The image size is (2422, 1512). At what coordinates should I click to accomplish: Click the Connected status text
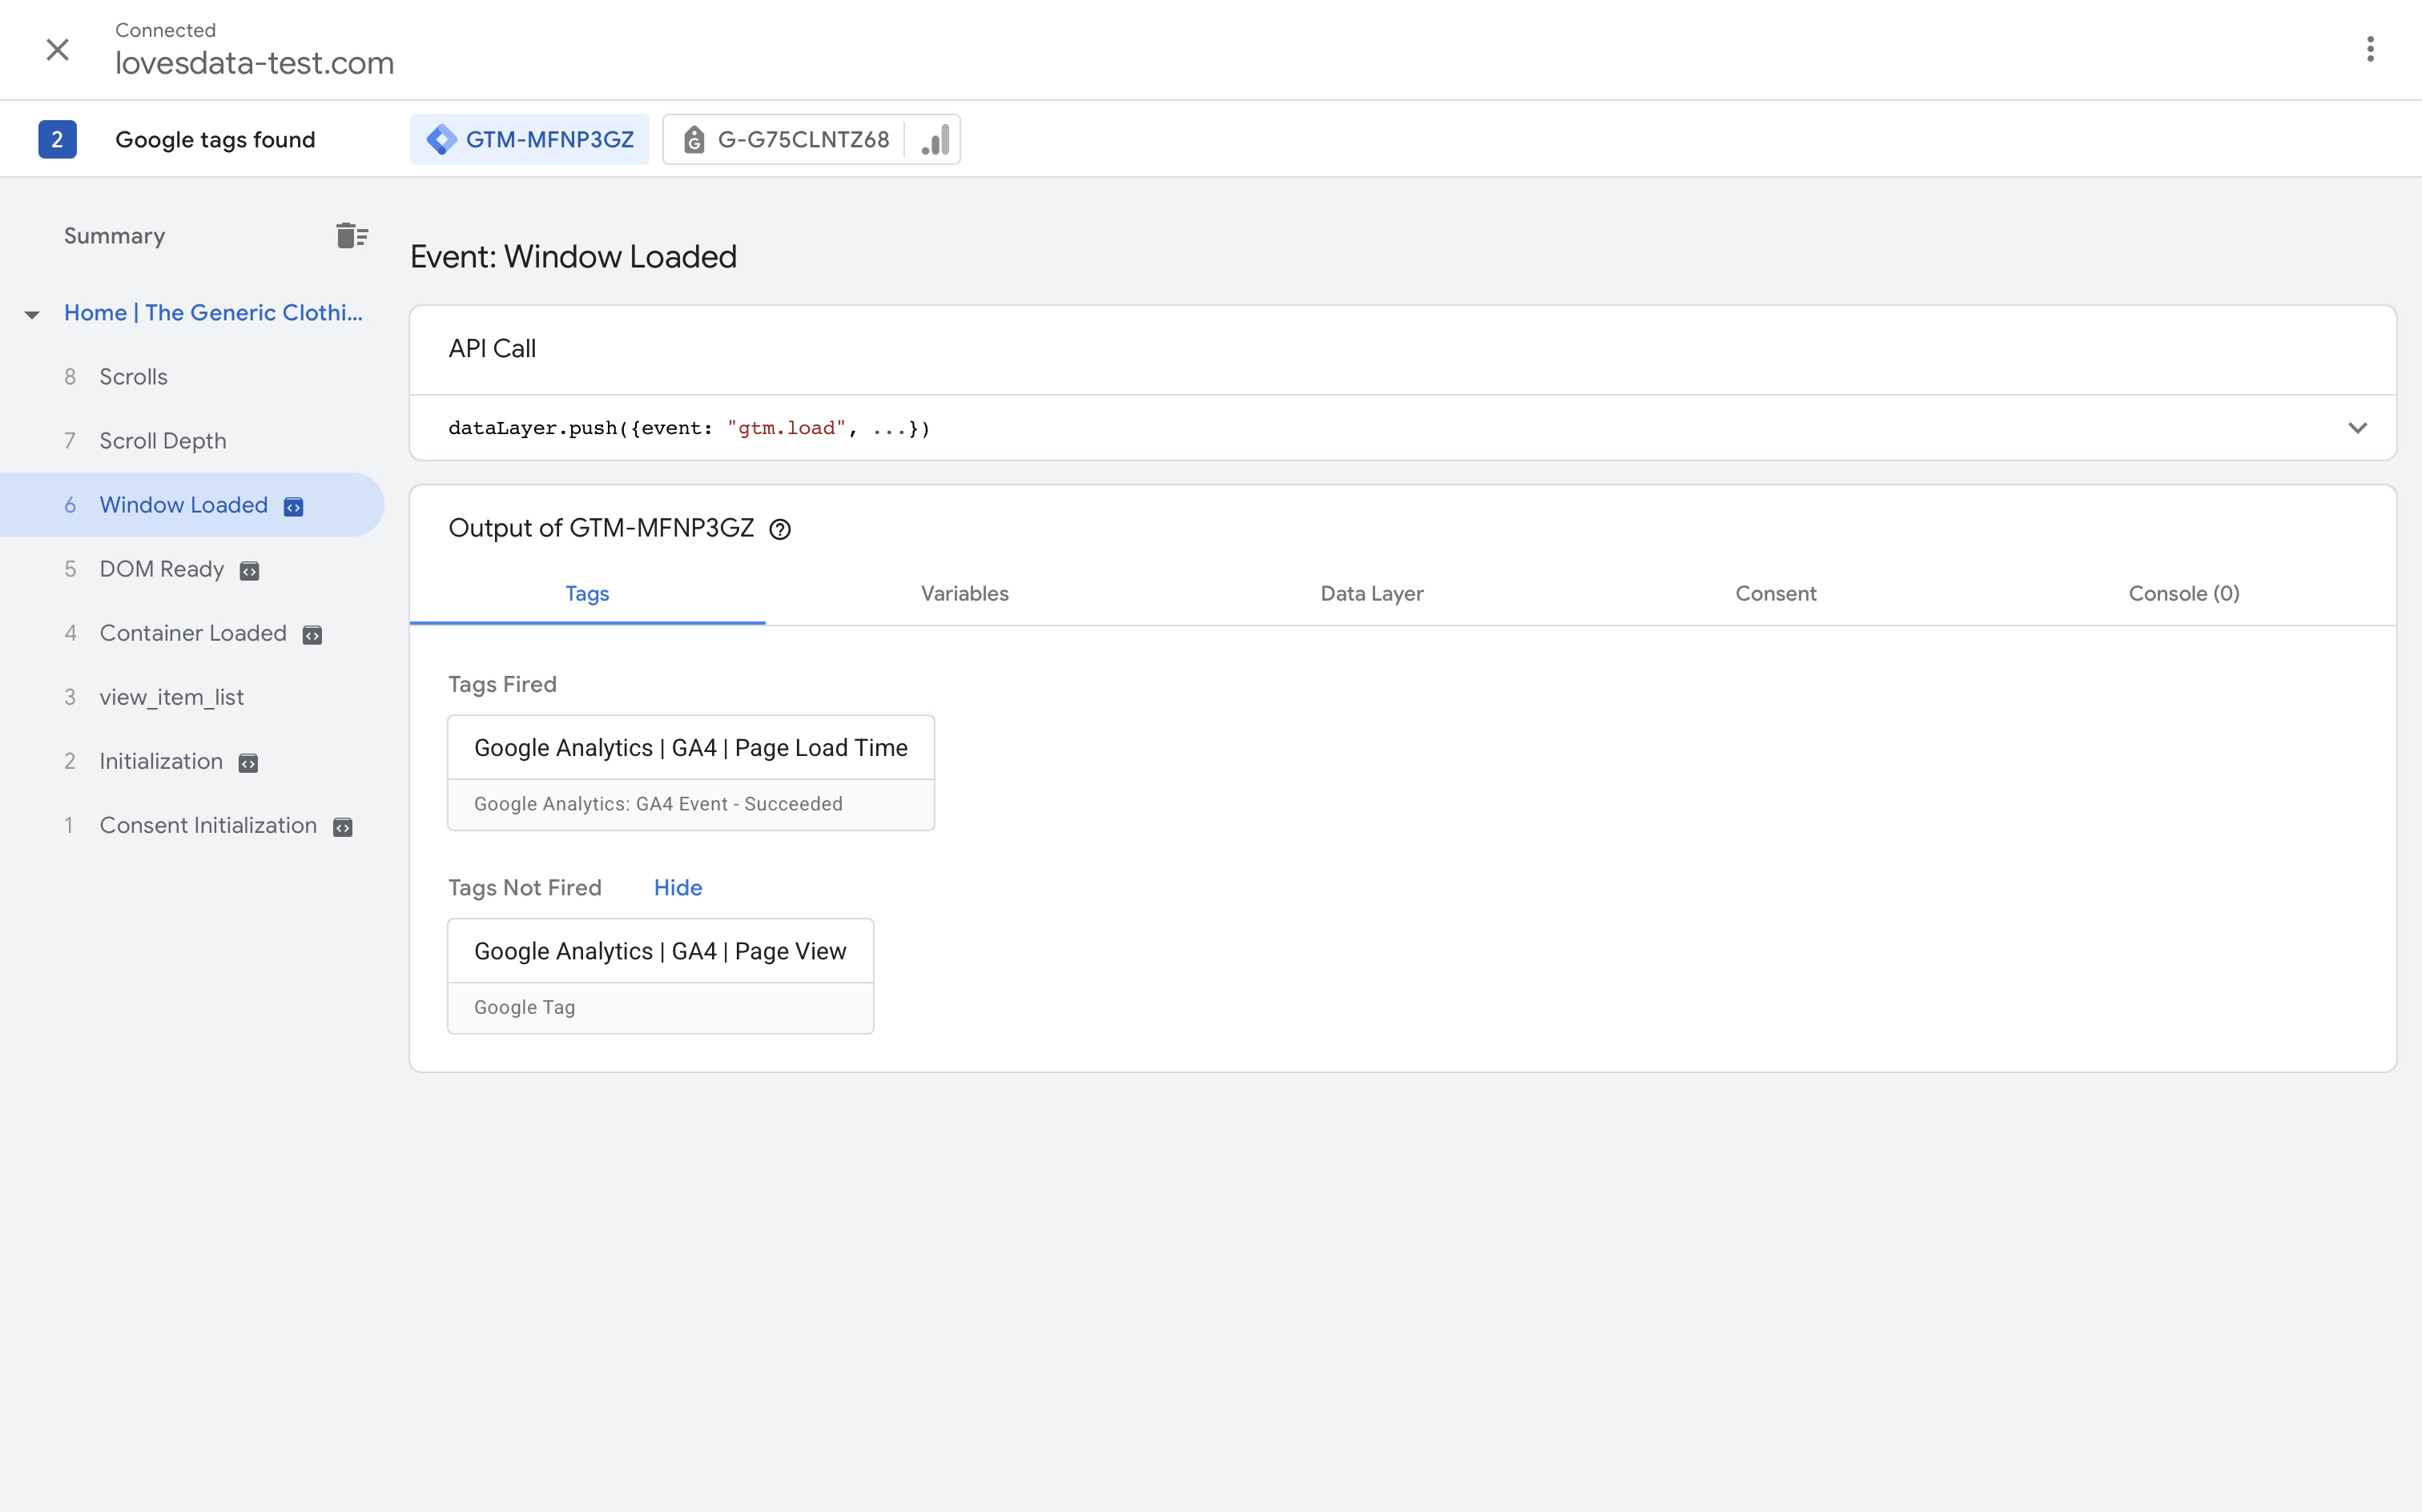click(165, 30)
